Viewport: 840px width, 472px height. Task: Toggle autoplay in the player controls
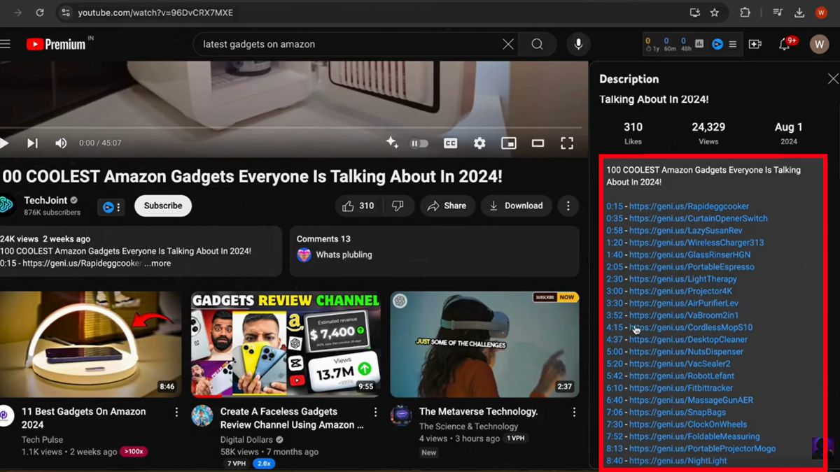[419, 143]
